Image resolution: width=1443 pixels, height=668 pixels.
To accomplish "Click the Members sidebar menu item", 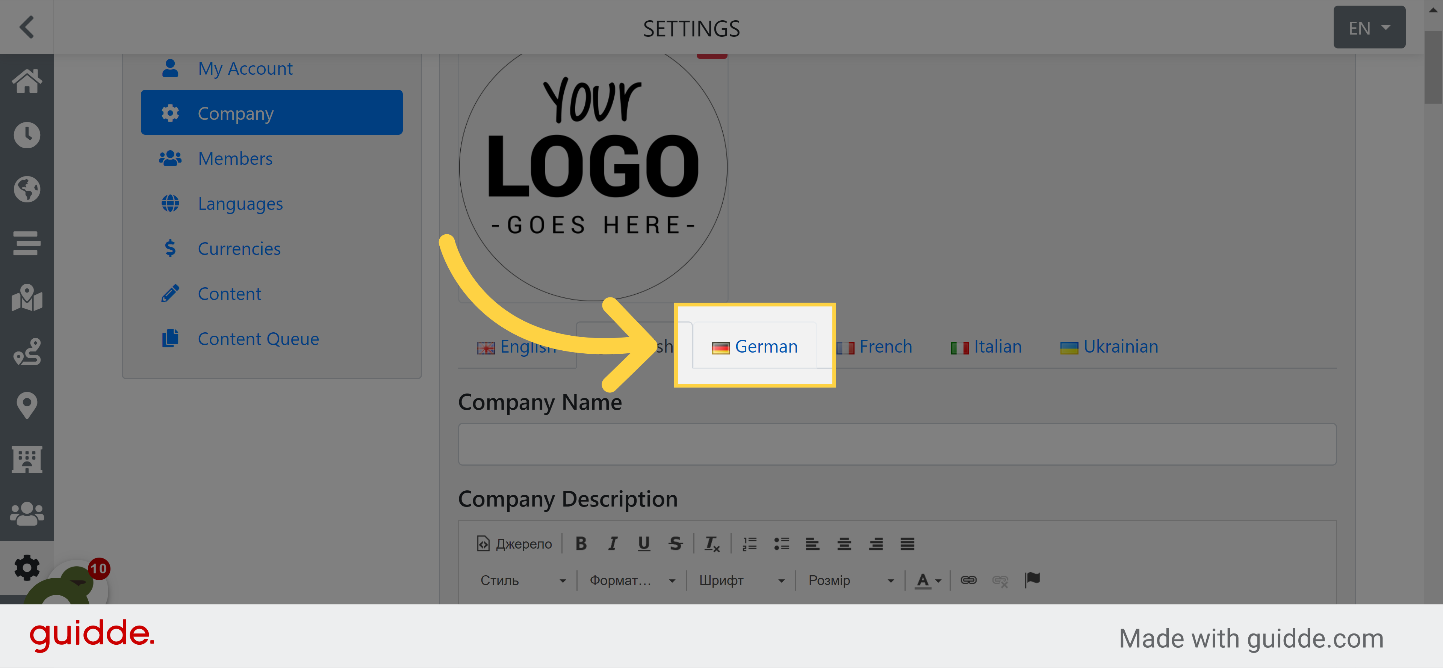I will 234,157.
